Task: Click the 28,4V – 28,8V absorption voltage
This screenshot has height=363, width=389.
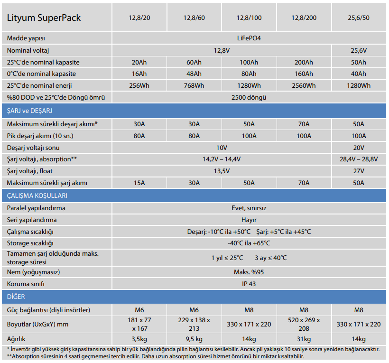Action: pyautogui.click(x=358, y=159)
